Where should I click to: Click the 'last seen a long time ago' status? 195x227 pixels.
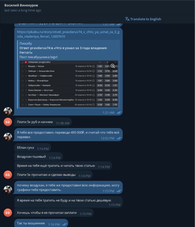point(23,11)
